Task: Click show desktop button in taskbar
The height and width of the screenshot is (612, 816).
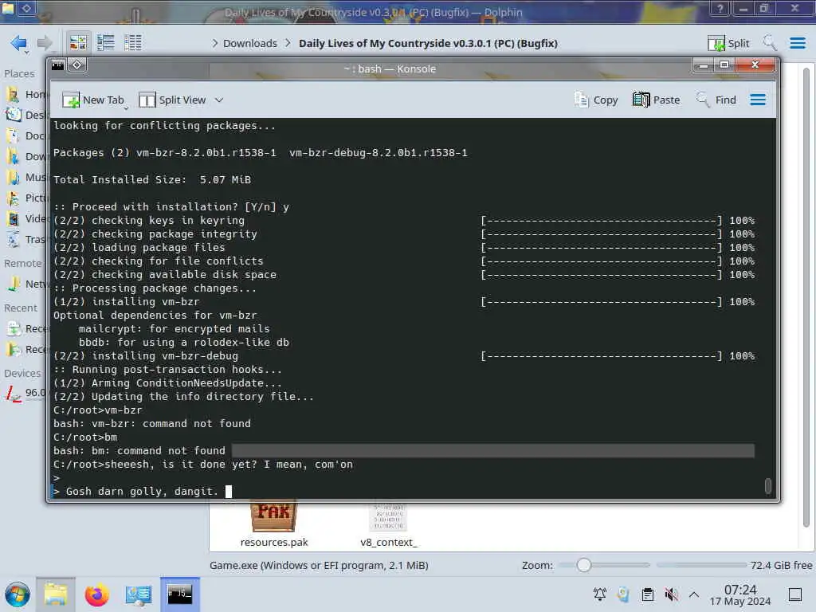Action: pos(795,594)
